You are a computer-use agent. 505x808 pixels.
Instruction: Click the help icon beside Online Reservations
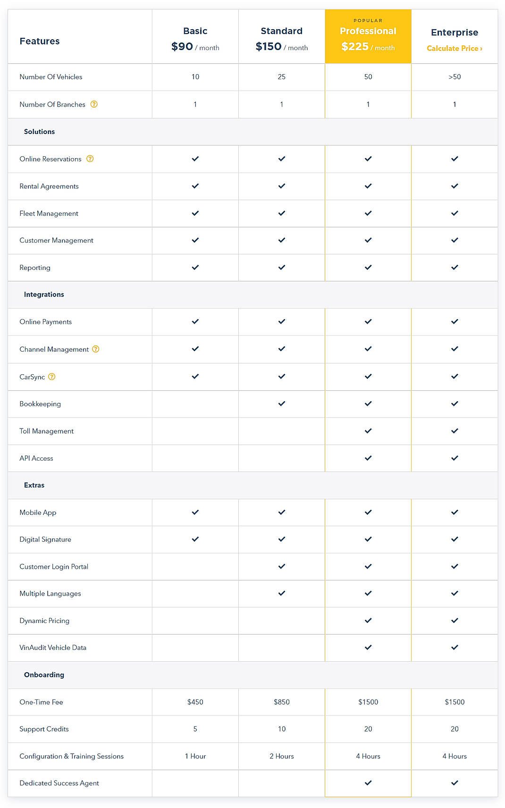[91, 159]
